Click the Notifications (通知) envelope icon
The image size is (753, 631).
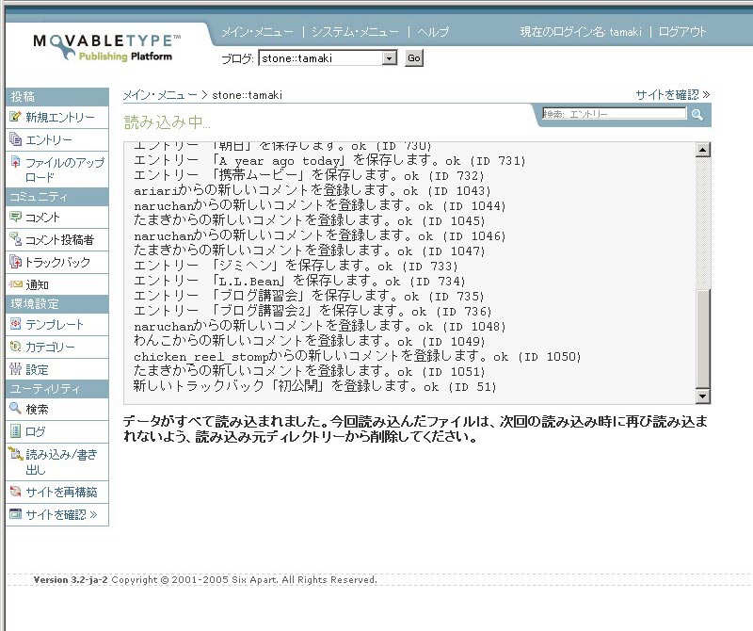click(15, 284)
